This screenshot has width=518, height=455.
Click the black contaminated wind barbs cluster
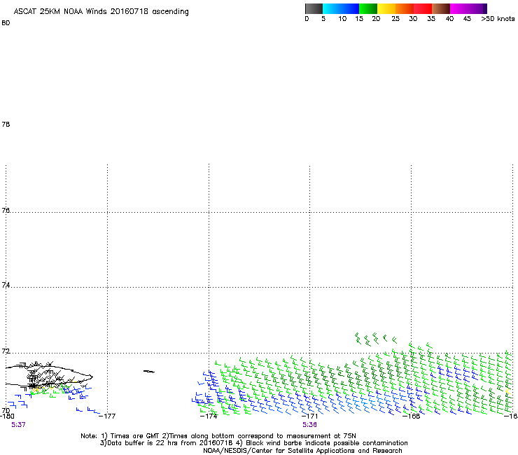[45, 375]
